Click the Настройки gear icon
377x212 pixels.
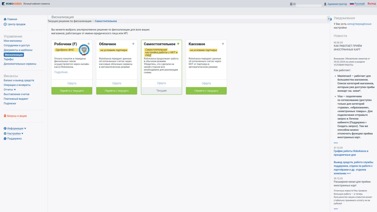point(5,134)
